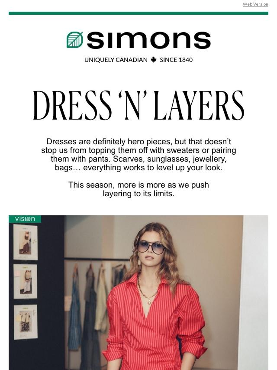Select the SINCE 1840 text
The width and height of the screenshot is (277, 370).
(176, 60)
